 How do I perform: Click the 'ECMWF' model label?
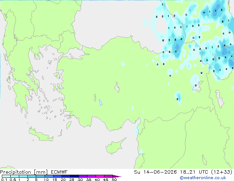tap(59, 172)
